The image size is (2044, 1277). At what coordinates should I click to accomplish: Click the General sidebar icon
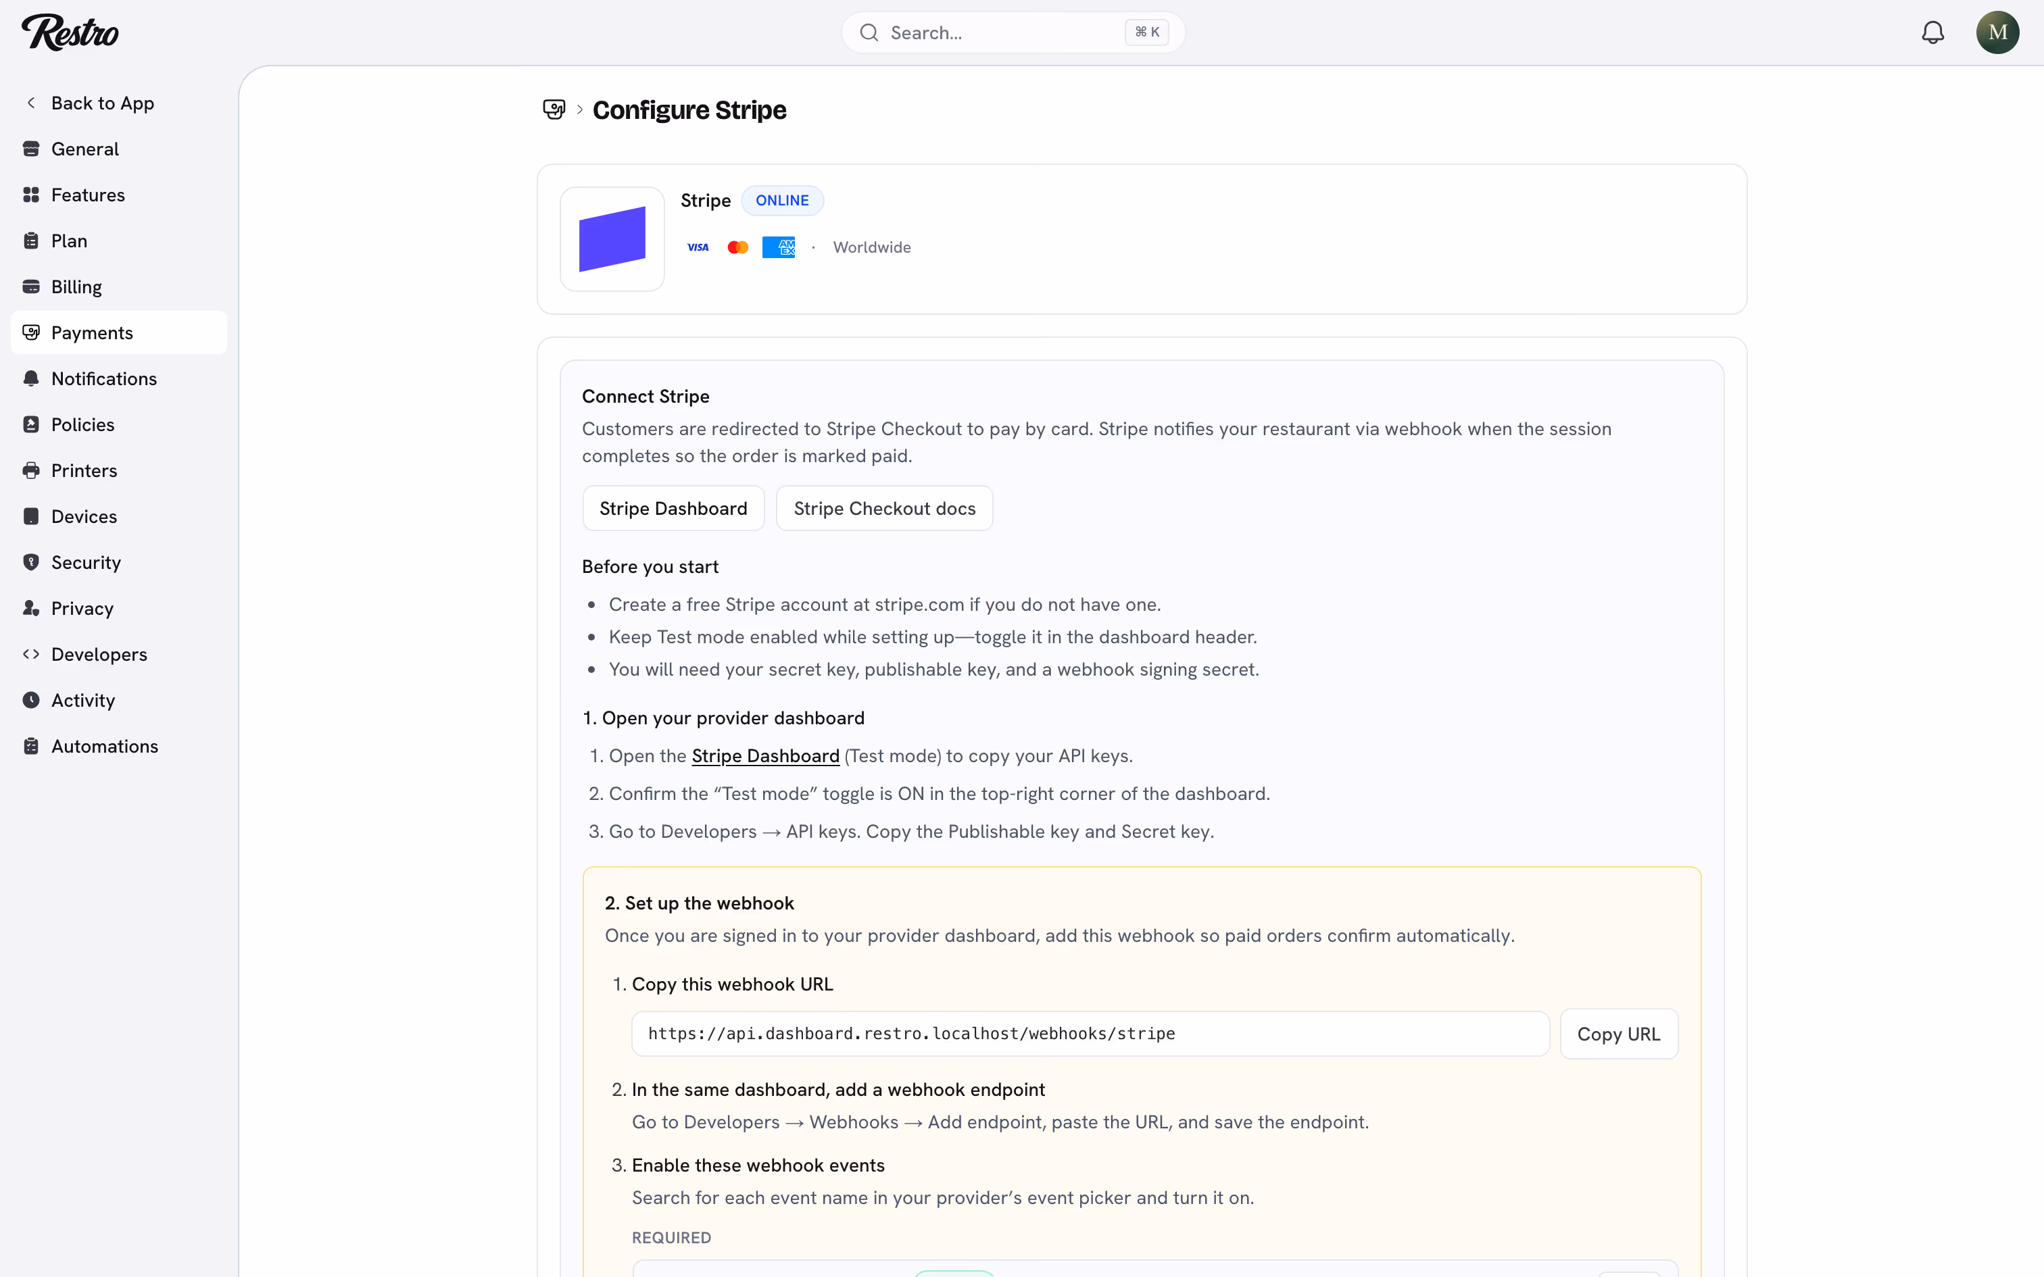click(31, 149)
